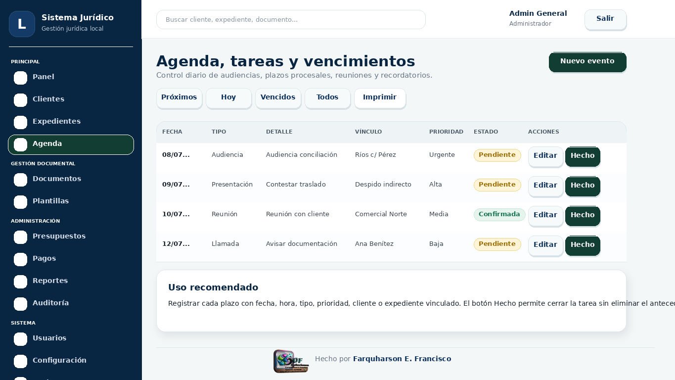675x380 pixels.
Task: Click the Pendiente badge for Ríos c/ Pérez
Action: tap(497, 155)
